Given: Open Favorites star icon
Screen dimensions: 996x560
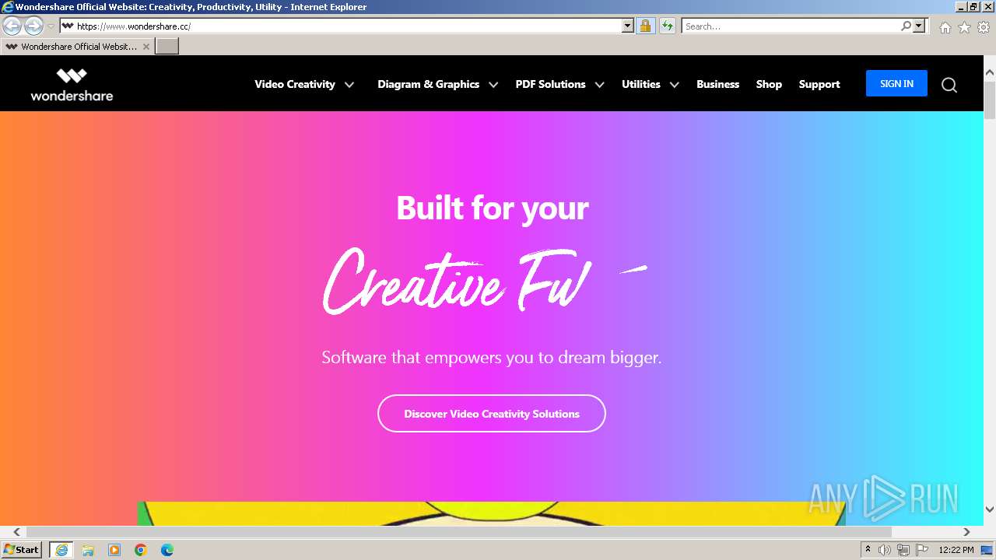Looking at the screenshot, I should click(964, 27).
